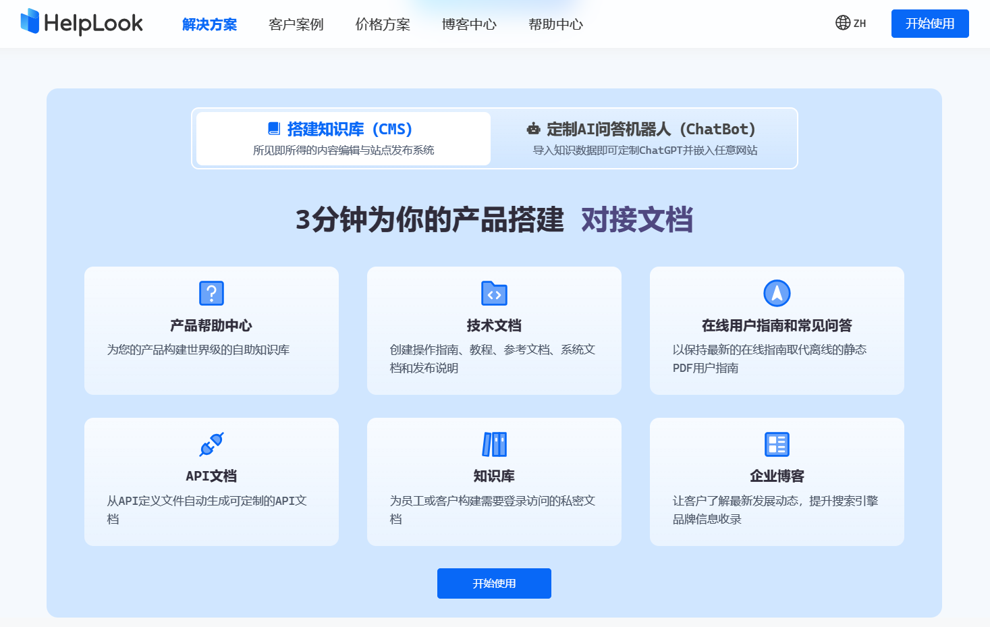Click the 企业博客 card title
The height and width of the screenshot is (627, 990).
[777, 476]
